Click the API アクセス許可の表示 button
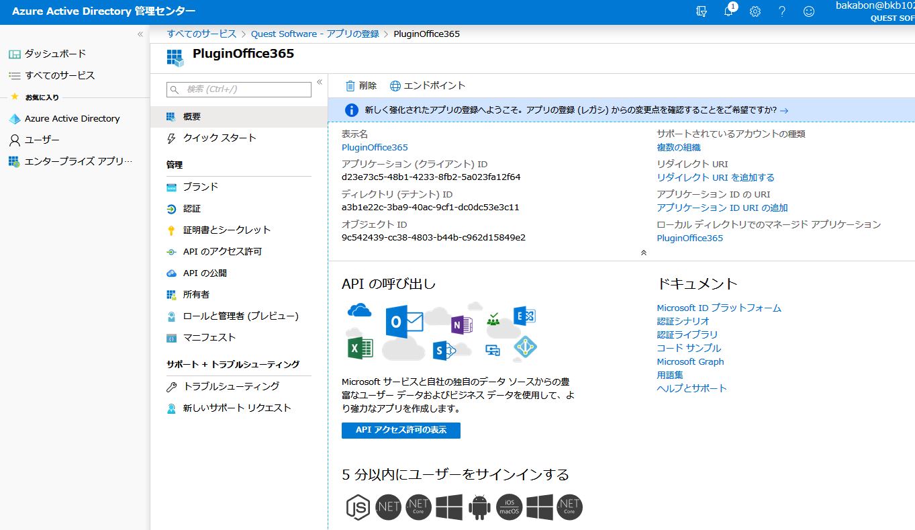This screenshot has height=530, width=915. (x=401, y=430)
